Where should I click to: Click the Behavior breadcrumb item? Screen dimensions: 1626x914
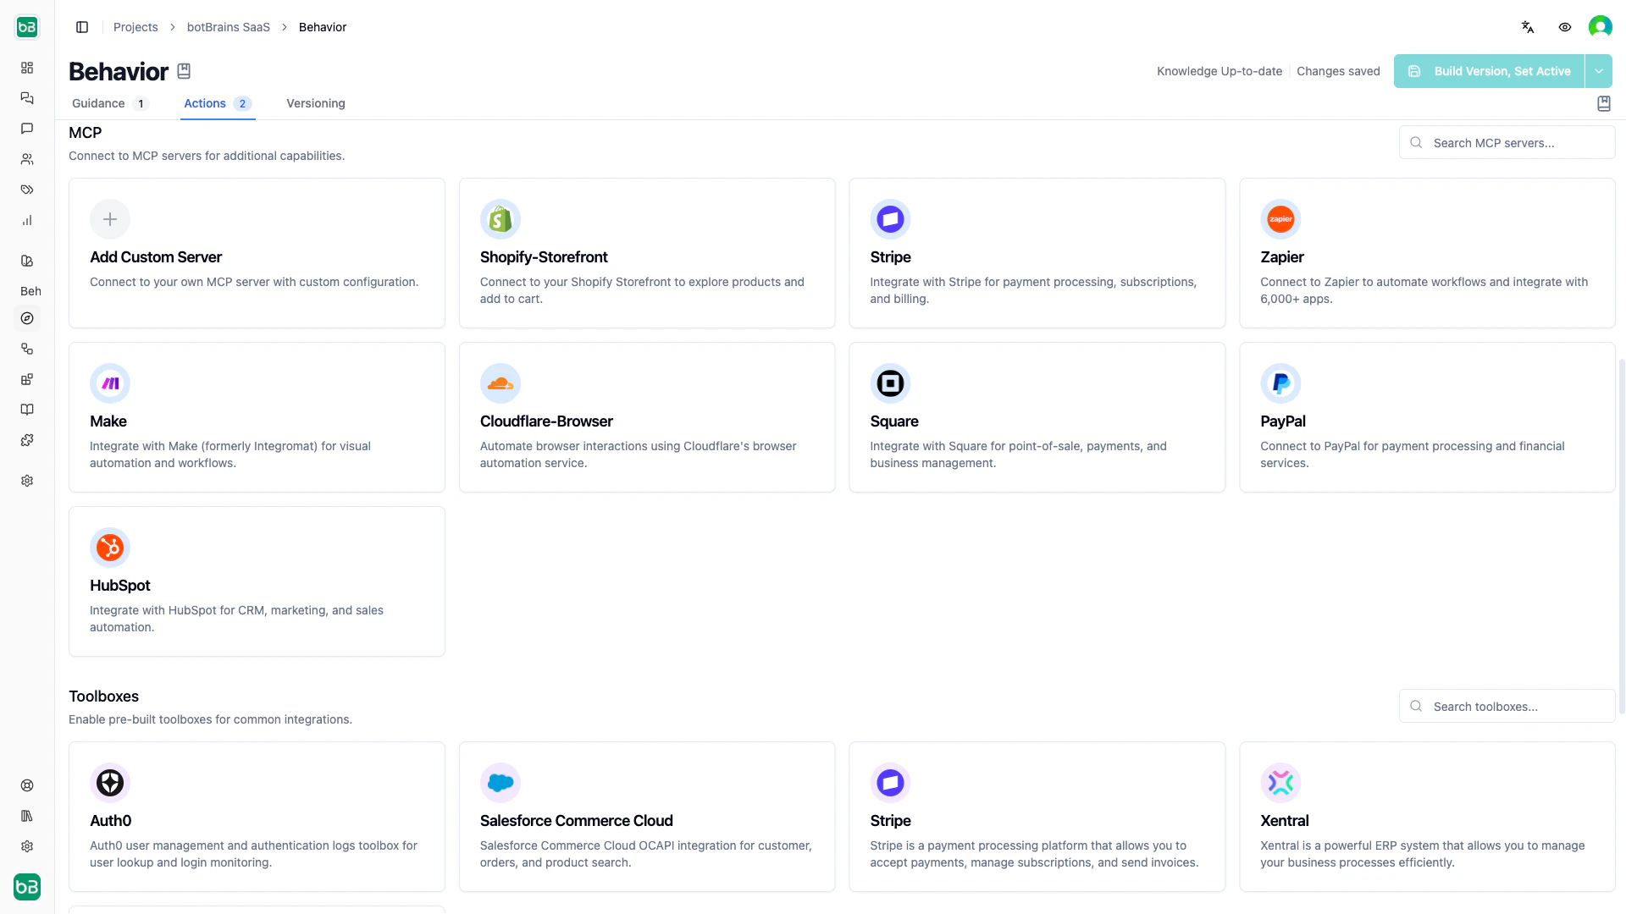pos(323,27)
